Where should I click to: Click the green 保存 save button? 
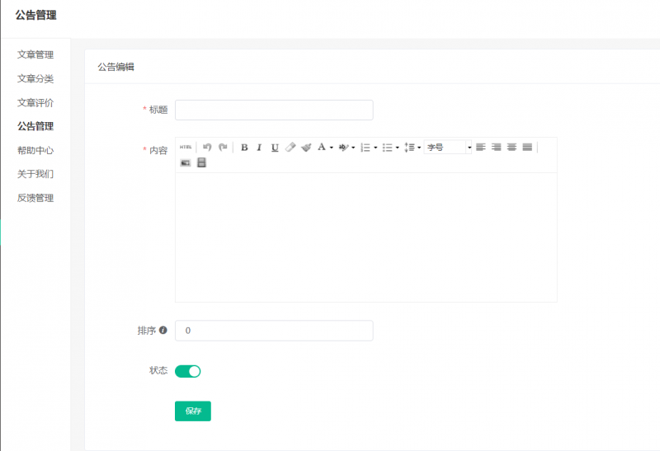193,411
